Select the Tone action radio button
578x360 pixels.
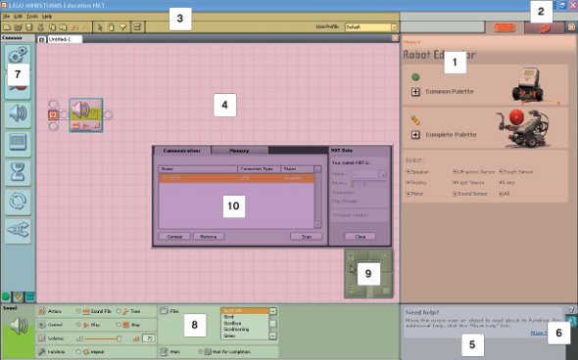point(119,311)
